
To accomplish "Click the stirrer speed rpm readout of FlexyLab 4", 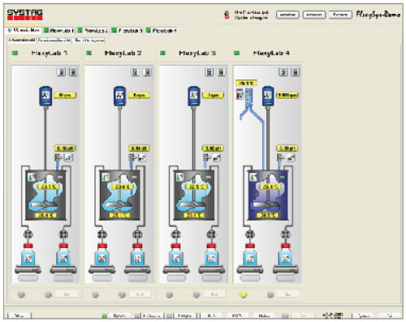I will coord(287,95).
